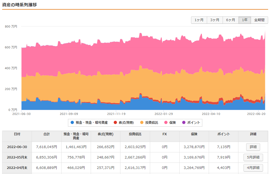This screenshot has height=174, width=270.
Task: Click the 合計 column header
Action: pyautogui.click(x=47, y=134)
